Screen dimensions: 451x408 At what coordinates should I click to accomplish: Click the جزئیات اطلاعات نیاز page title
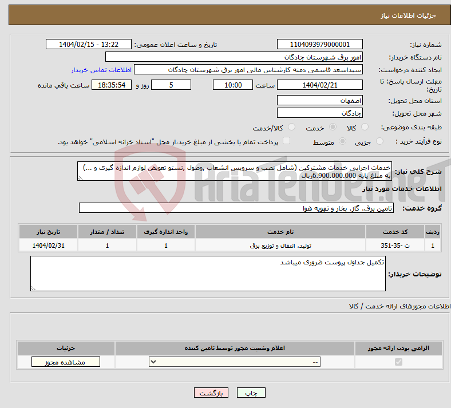pos(408,15)
